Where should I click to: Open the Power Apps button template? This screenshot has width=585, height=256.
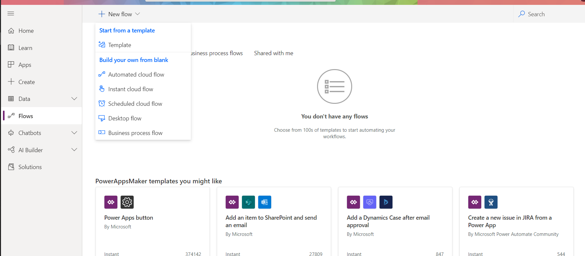tap(128, 218)
